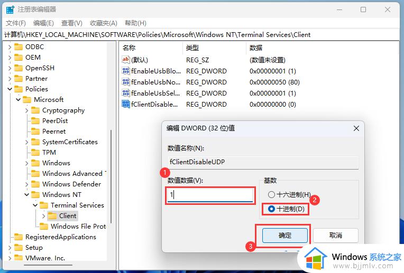Screen dimensions: 404x273
Task: Select the SystemCertificates folder icon
Action: coord(35,142)
